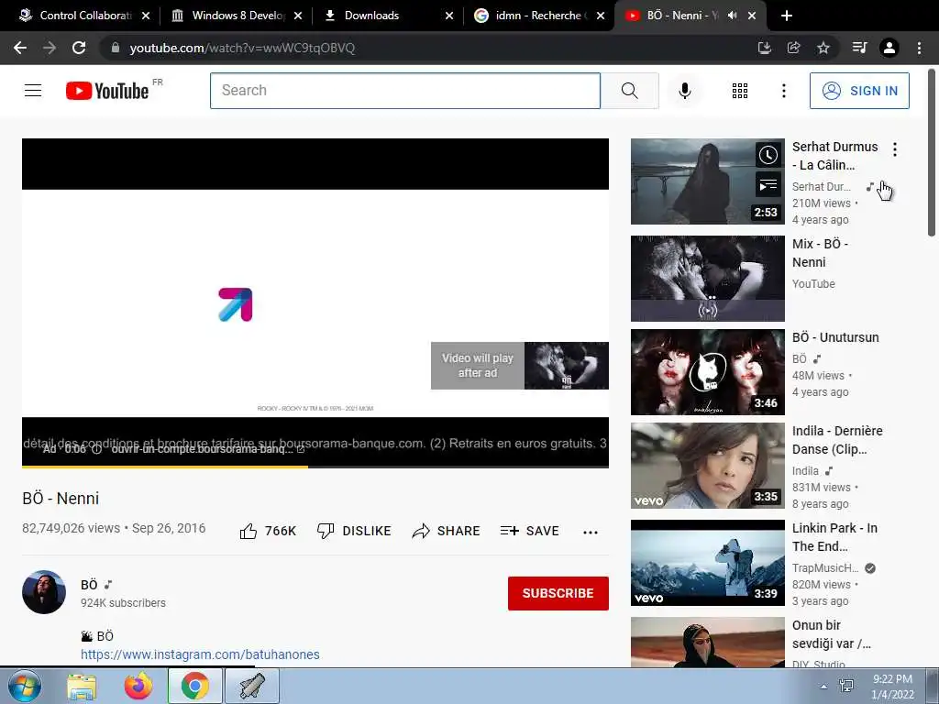Open the BÖ channel name link

coord(89,585)
